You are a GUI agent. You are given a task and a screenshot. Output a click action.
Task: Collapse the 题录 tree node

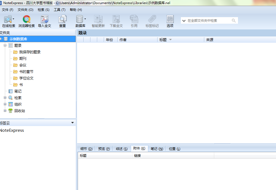[5, 45]
